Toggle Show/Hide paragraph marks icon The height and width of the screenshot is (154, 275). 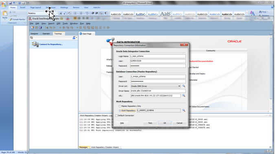[106, 13]
